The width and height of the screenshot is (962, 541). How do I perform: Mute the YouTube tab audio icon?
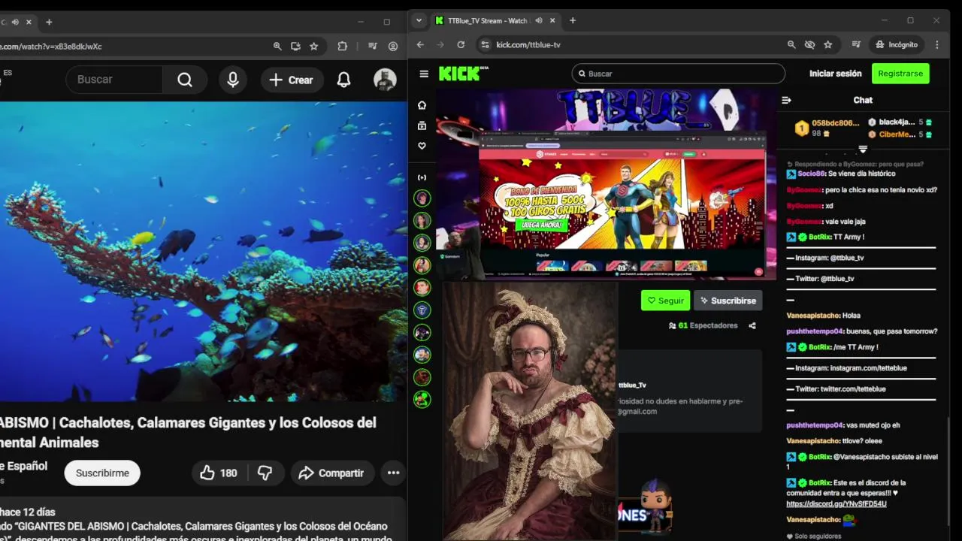pos(15,22)
